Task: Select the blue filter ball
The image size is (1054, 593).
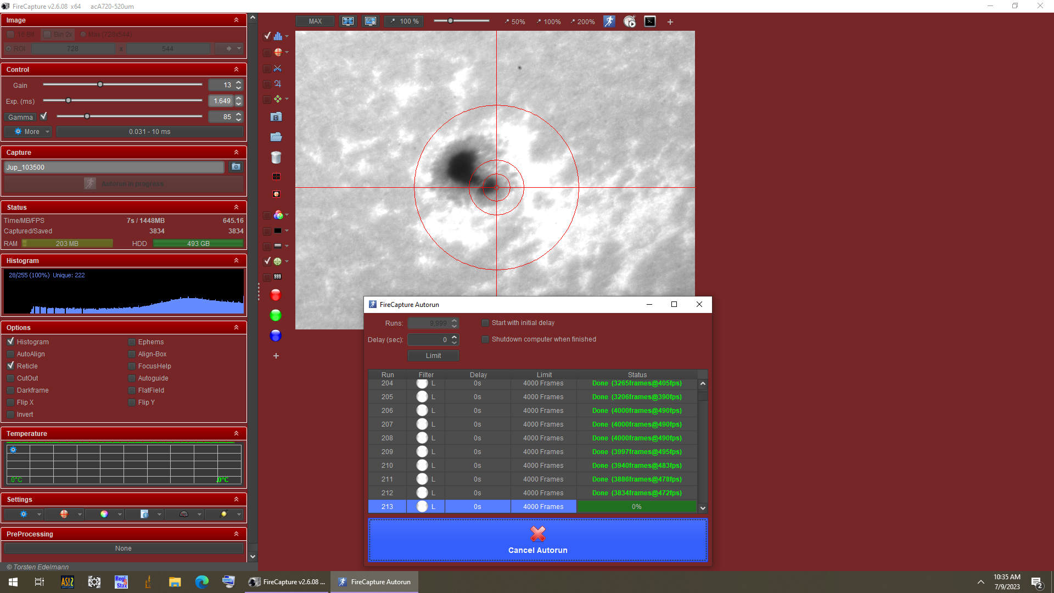Action: pos(276,335)
